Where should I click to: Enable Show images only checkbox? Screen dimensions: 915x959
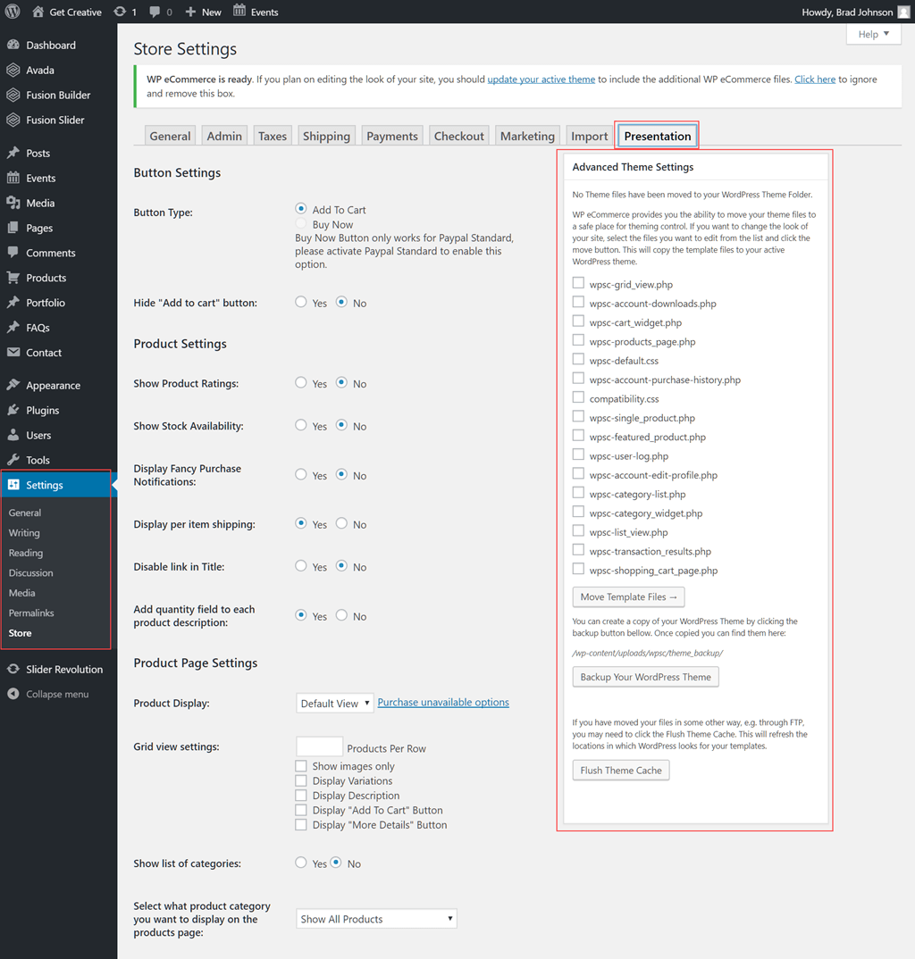[x=301, y=766]
